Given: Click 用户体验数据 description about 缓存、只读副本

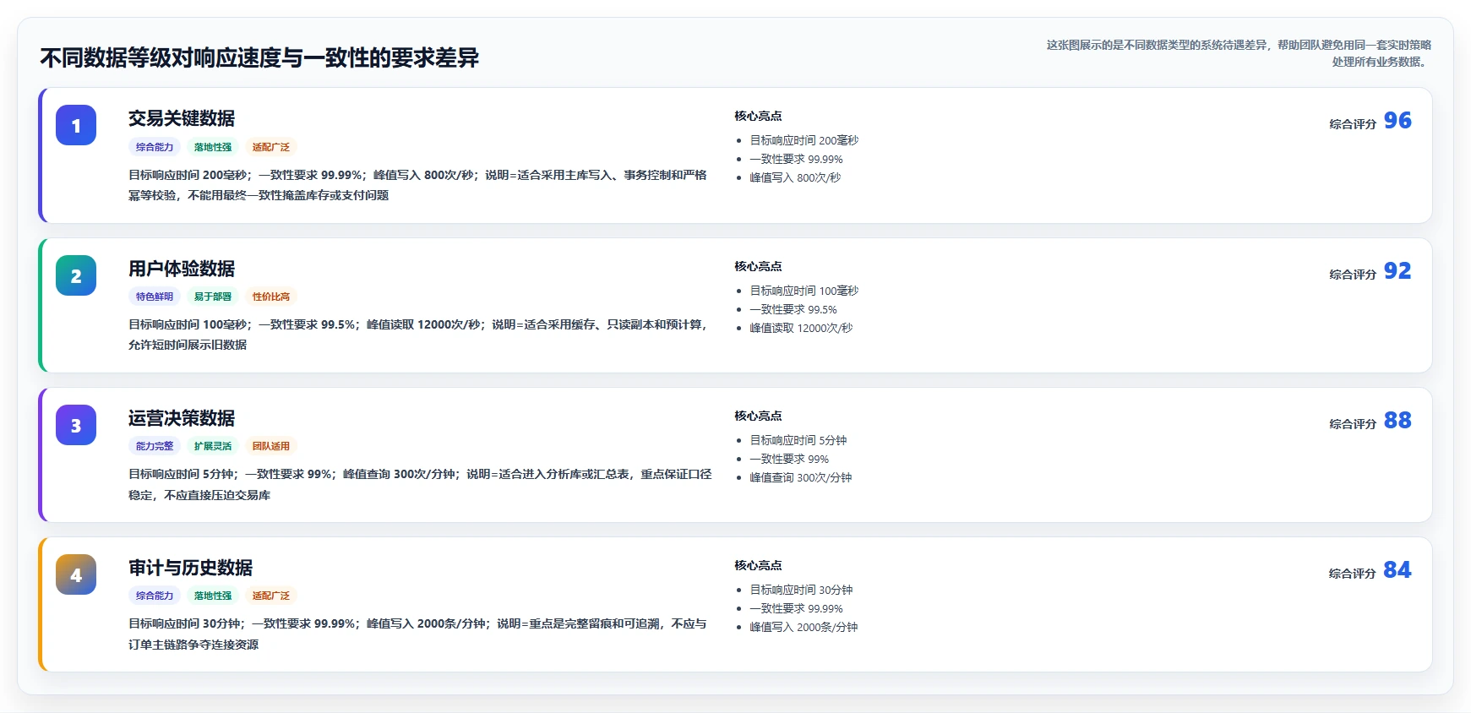Looking at the screenshot, I should [418, 335].
